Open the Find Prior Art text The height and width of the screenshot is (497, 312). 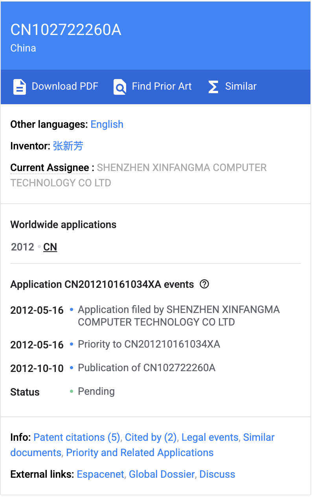(162, 86)
